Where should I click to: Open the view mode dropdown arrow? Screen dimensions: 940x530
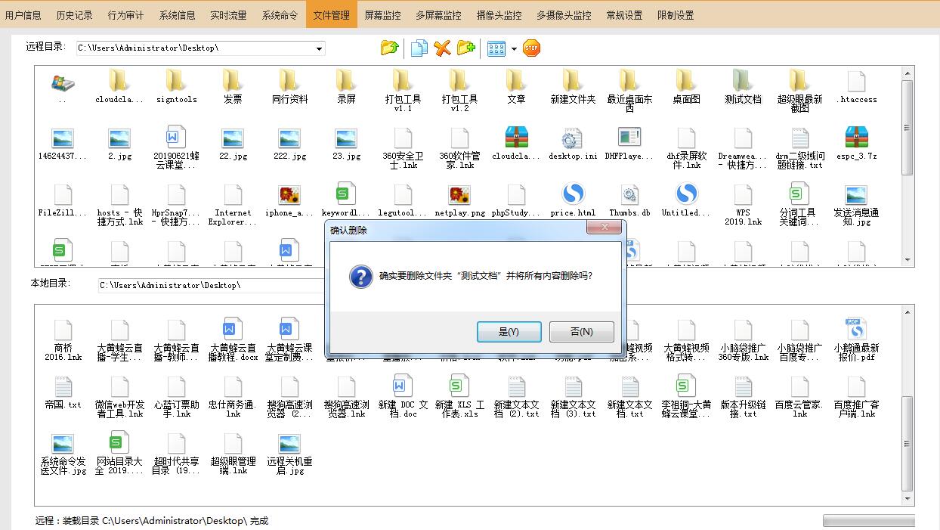514,49
